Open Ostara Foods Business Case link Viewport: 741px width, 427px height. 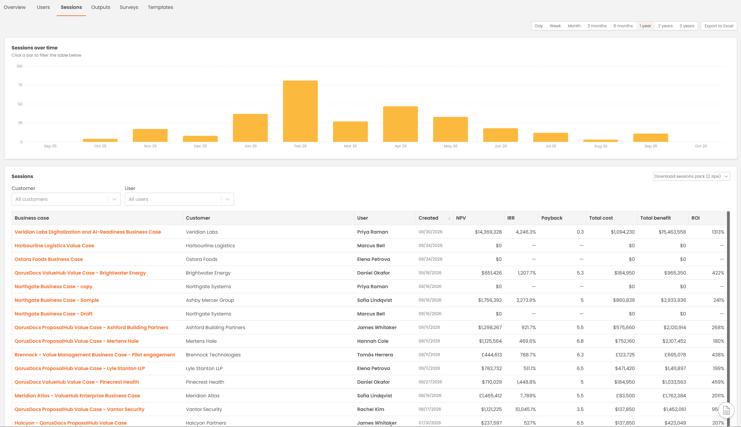pos(49,259)
